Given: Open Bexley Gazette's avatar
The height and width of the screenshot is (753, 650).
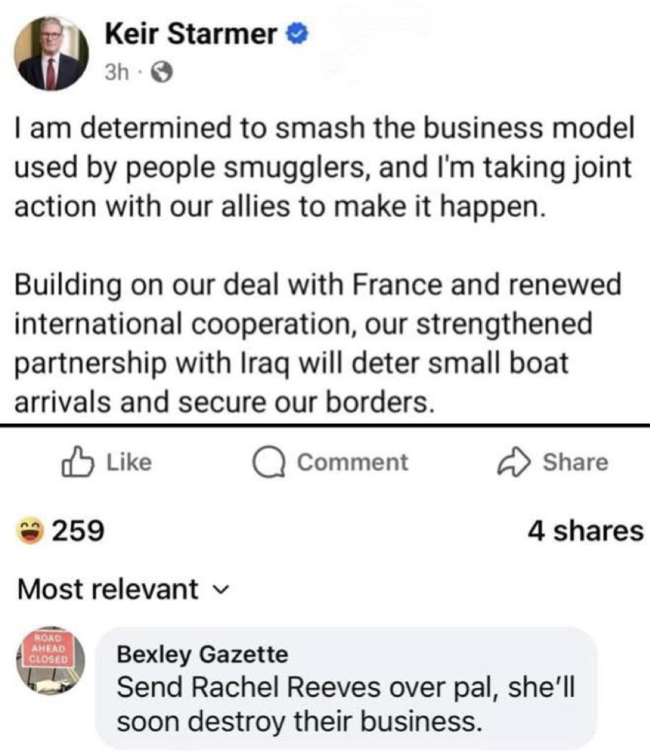Looking at the screenshot, I should [48, 662].
